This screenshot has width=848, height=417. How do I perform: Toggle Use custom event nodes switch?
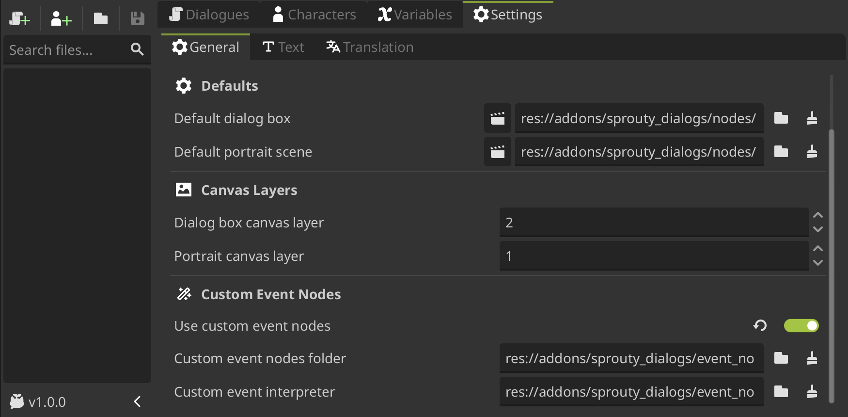[801, 325]
